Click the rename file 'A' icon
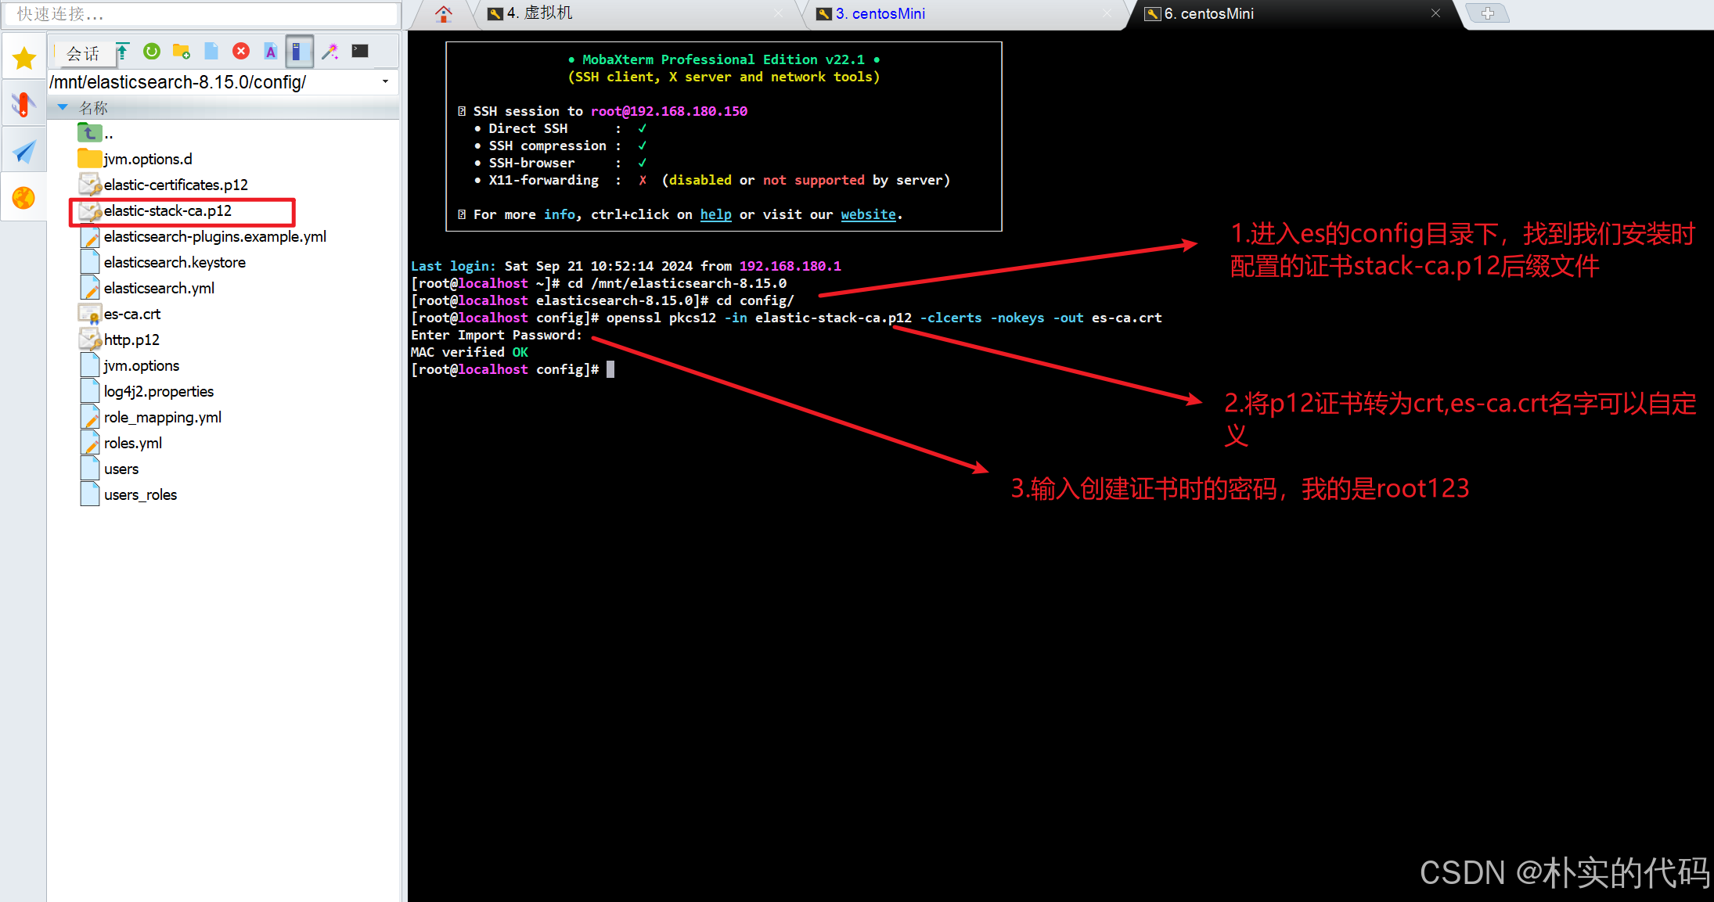The image size is (1714, 902). coord(270,52)
